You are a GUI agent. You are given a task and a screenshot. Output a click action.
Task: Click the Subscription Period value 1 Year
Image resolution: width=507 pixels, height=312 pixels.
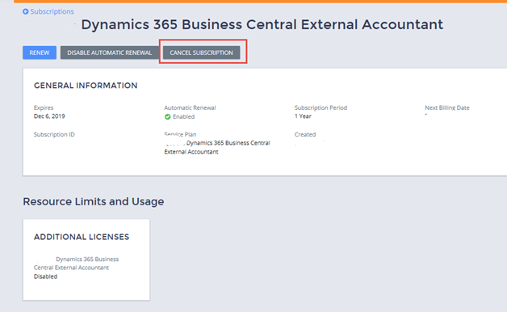pos(303,116)
